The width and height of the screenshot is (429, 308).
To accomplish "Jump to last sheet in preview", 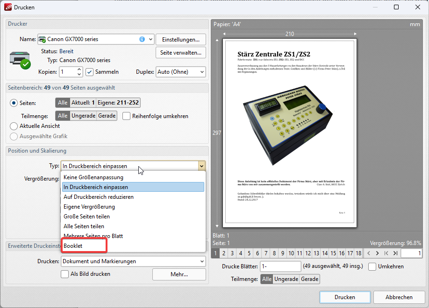I will click(x=395, y=253).
